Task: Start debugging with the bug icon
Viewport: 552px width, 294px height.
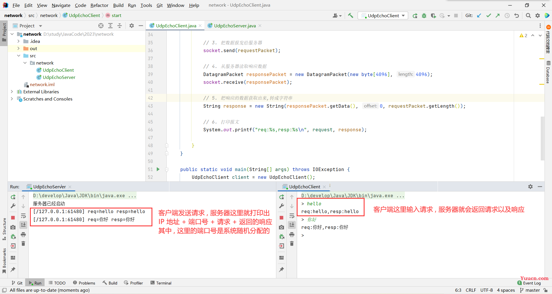Action: point(424,16)
